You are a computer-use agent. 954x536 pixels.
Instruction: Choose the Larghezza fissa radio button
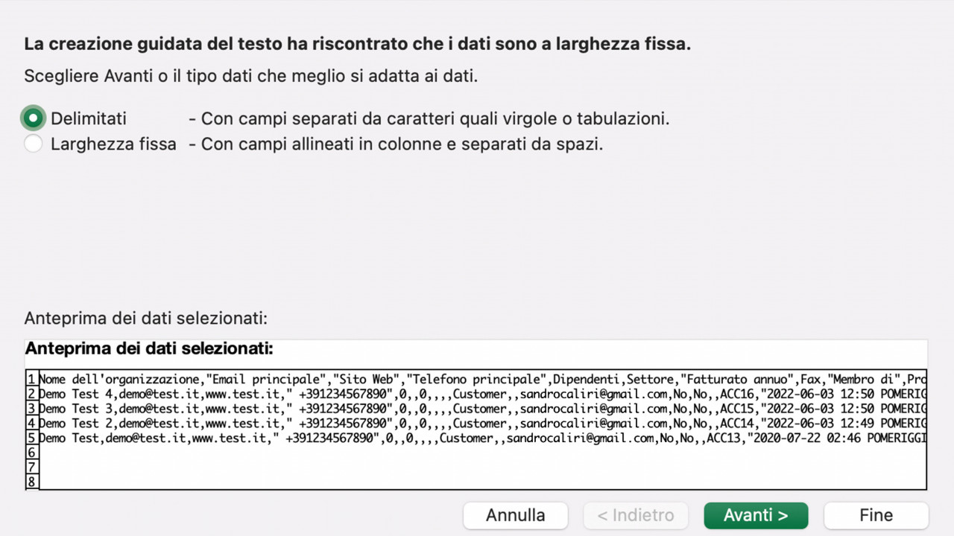pyautogui.click(x=33, y=144)
